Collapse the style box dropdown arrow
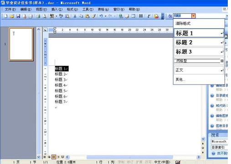The width and height of the screenshot is (231, 164). 193,16
